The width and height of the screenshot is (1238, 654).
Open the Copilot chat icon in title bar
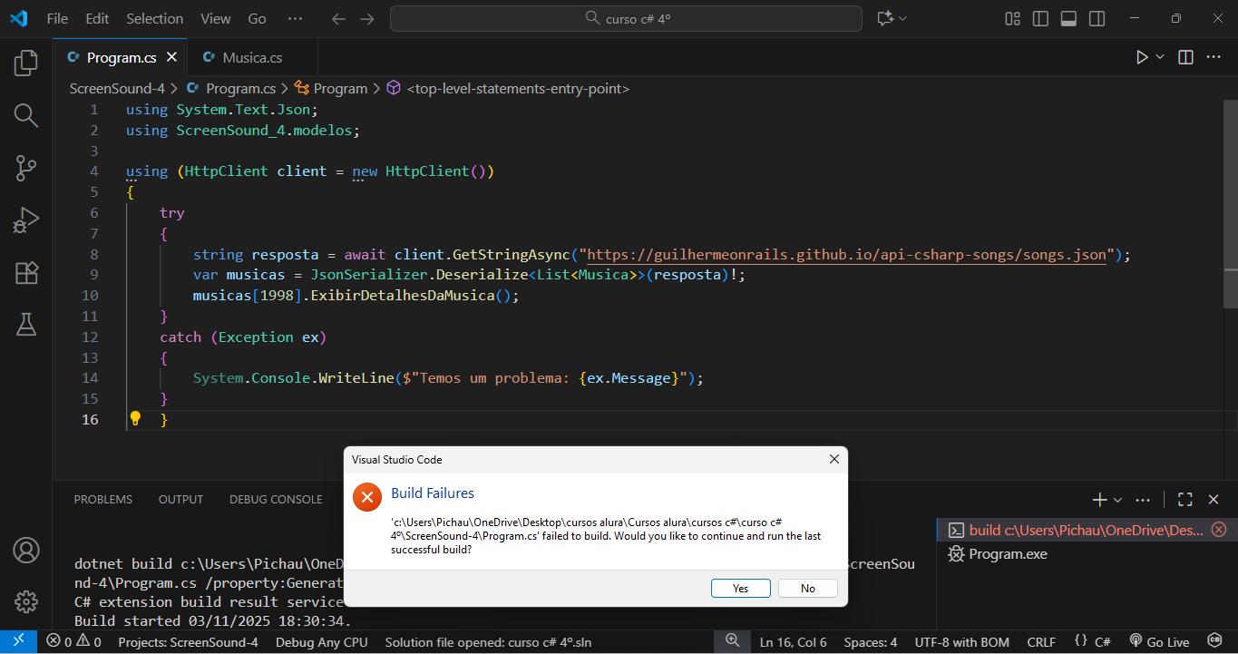point(885,18)
